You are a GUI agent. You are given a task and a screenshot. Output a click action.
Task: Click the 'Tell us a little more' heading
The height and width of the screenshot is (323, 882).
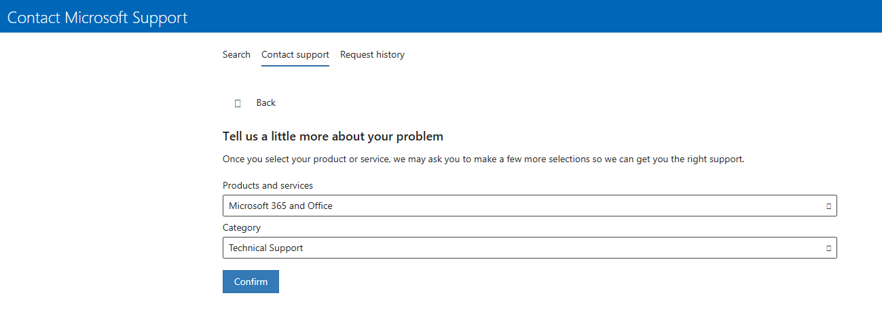[333, 136]
